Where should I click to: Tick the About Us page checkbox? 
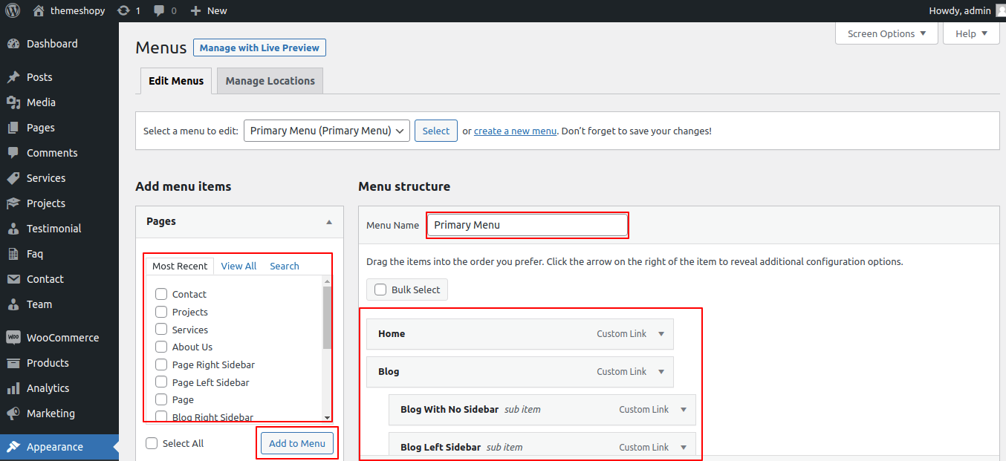coord(161,347)
